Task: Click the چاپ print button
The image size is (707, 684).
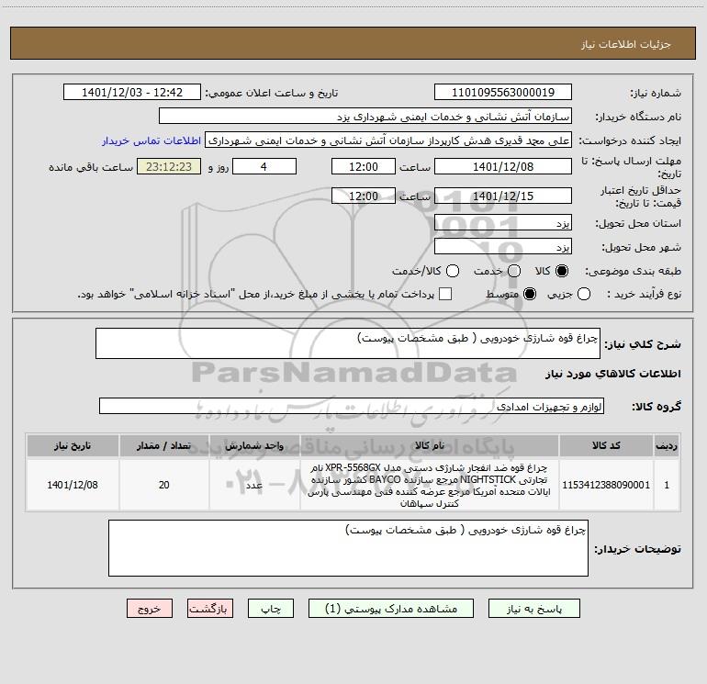Action: click(x=271, y=609)
